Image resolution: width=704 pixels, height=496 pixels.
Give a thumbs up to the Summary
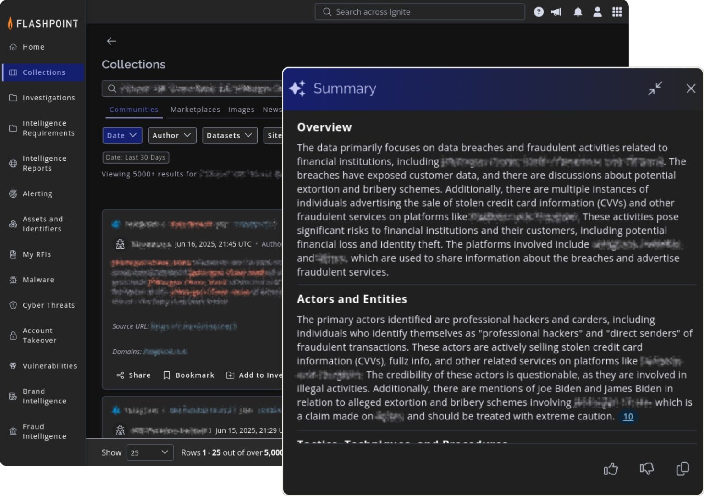(x=610, y=469)
